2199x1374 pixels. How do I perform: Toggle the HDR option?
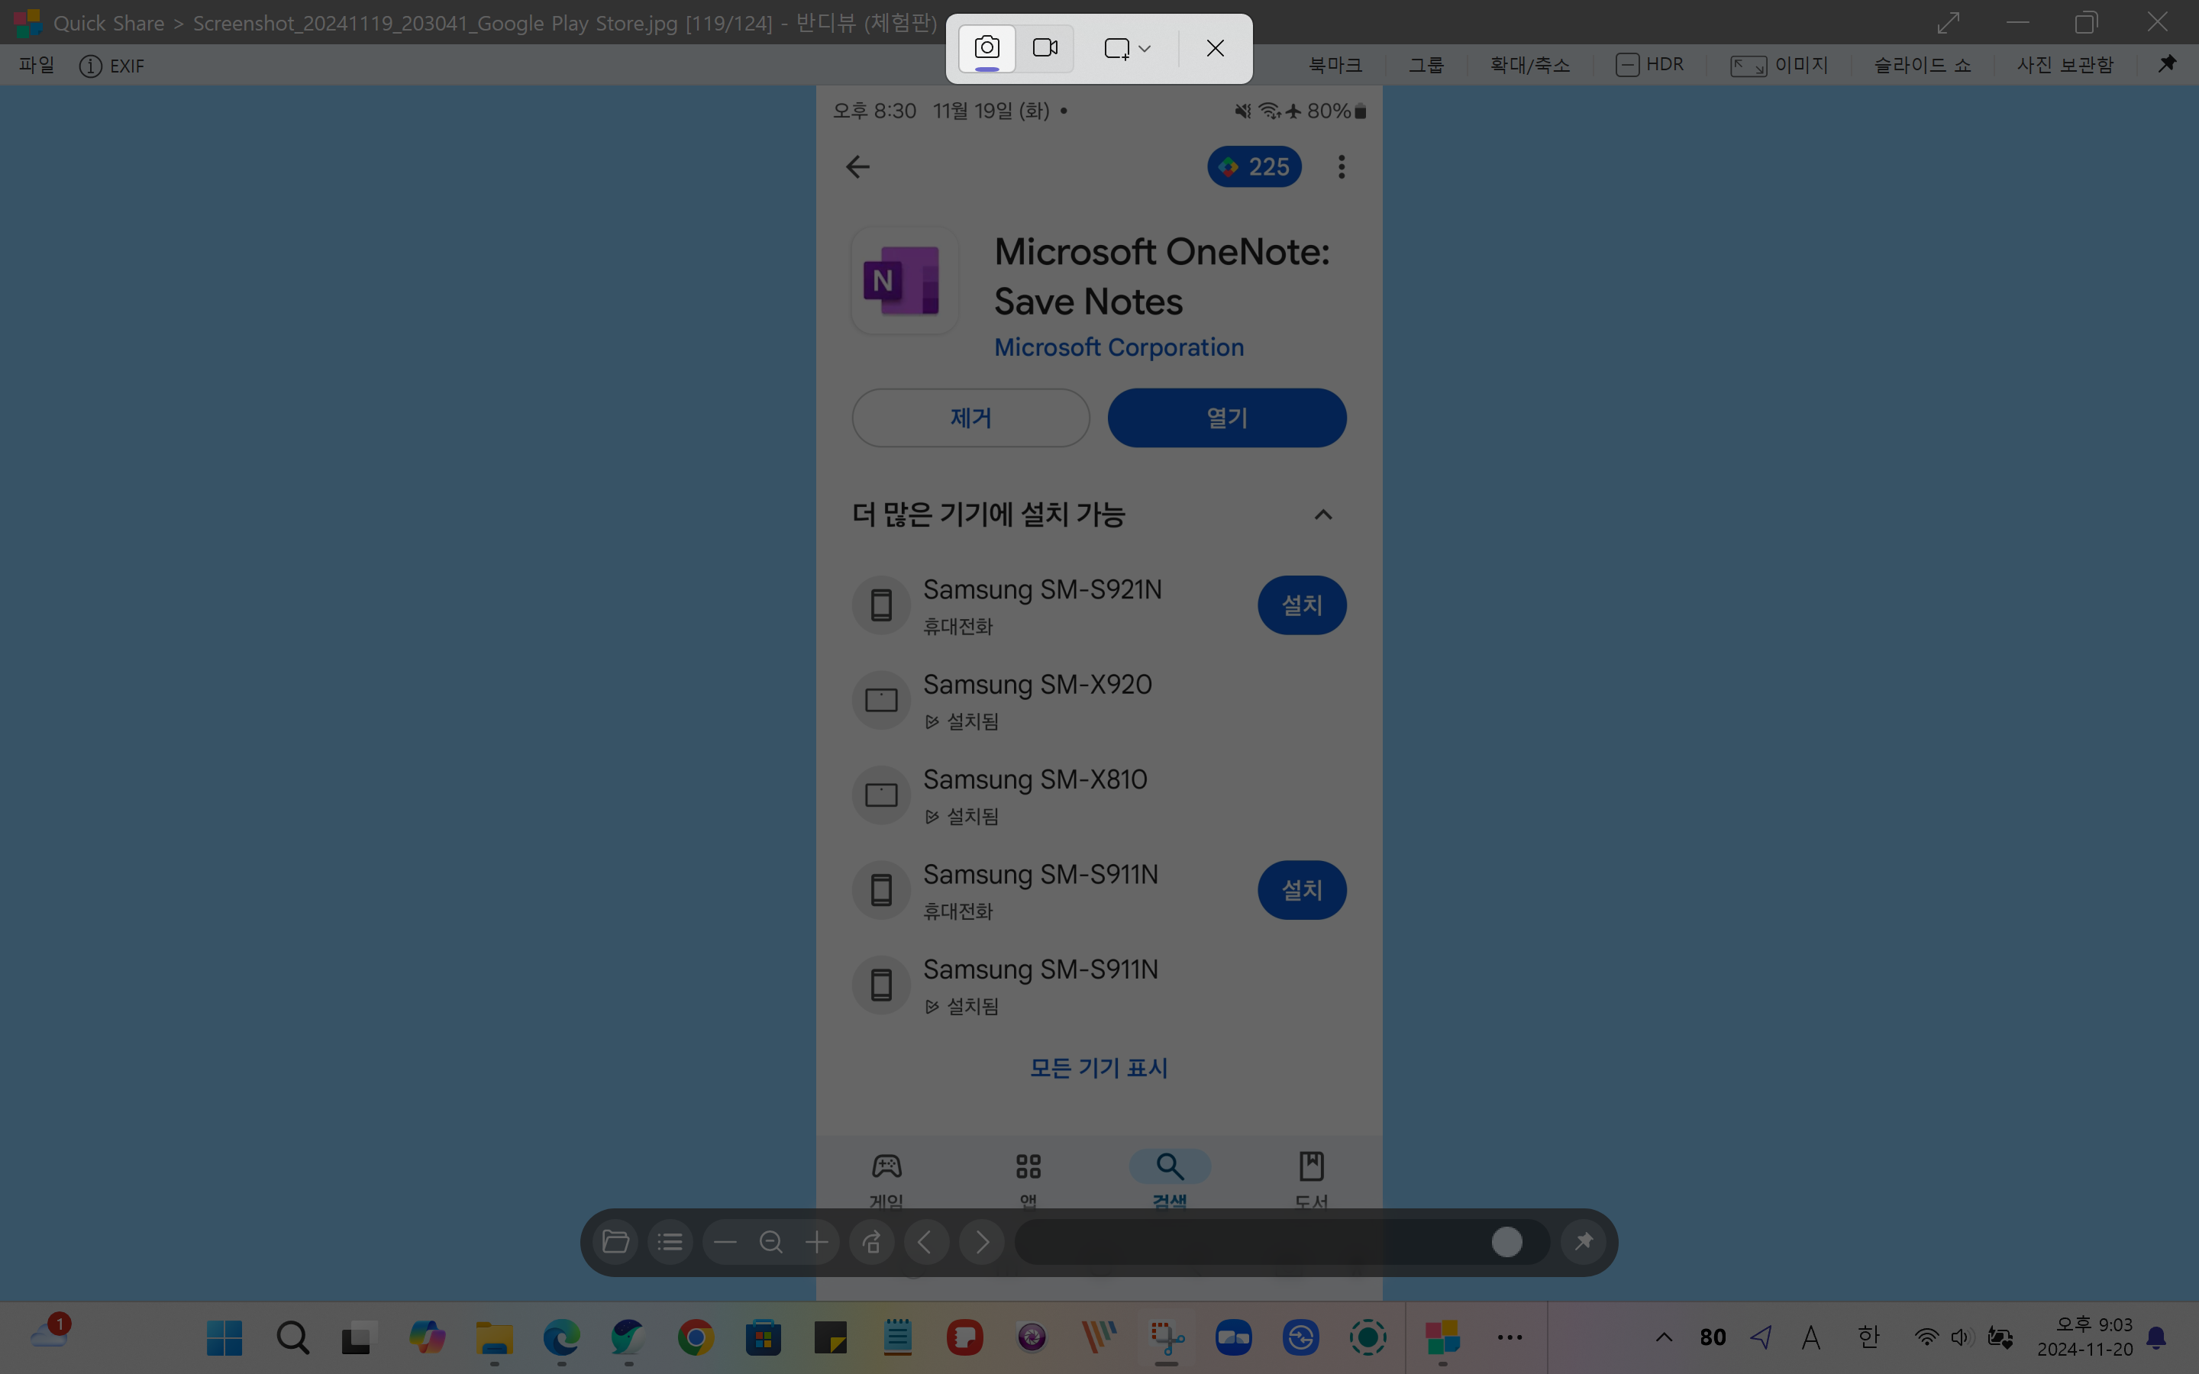(1649, 66)
